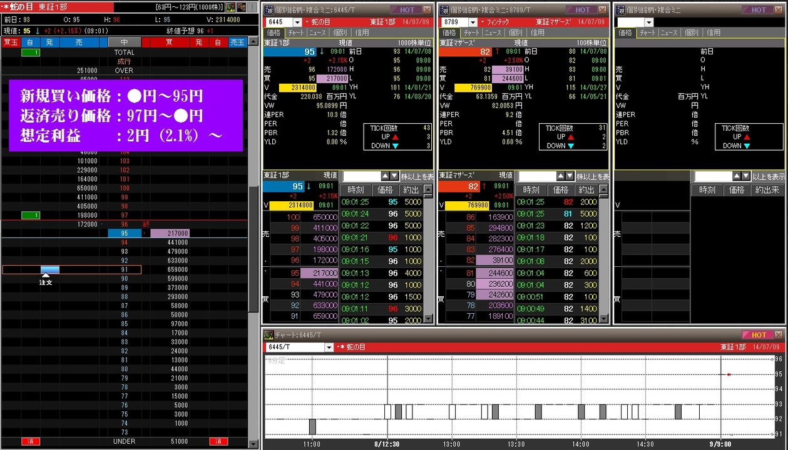
Task: Open the stock code dropdown showing 8789
Action: (473, 22)
